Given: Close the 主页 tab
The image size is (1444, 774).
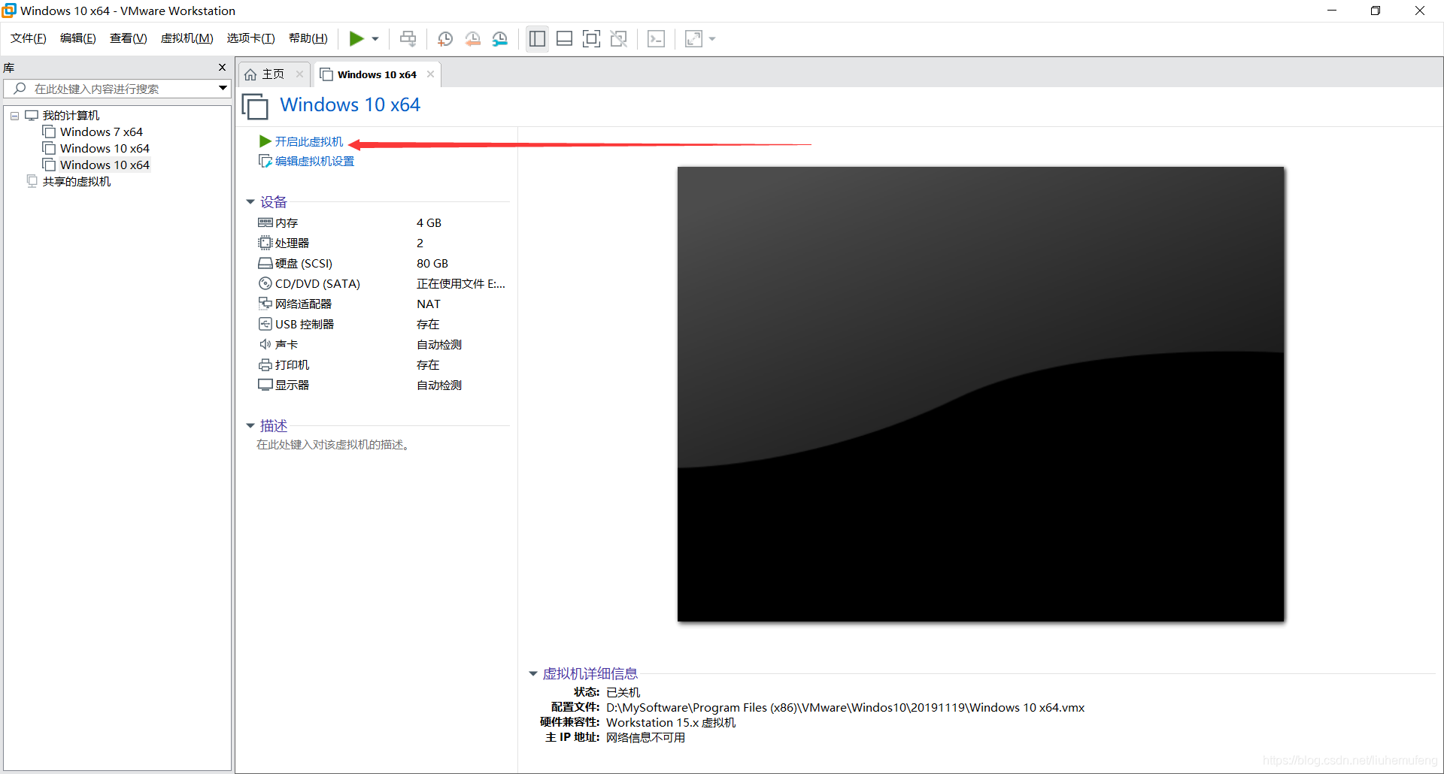Looking at the screenshot, I should coord(299,74).
